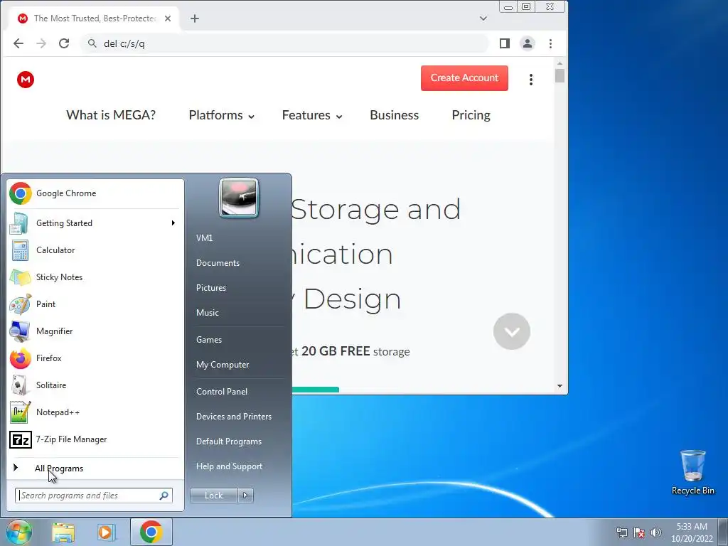Screen dimensions: 728x546
Task: Click the volume speaker tray icon
Action: pyautogui.click(x=656, y=532)
